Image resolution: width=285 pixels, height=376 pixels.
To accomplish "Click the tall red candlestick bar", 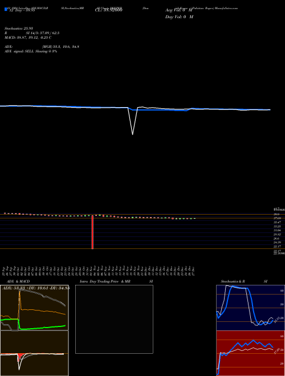I will click(x=92, y=232).
